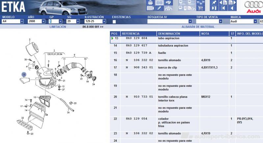The image size is (263, 143).
Task: Click the skip-forward bar arrow icon
Action: [x=214, y=8]
